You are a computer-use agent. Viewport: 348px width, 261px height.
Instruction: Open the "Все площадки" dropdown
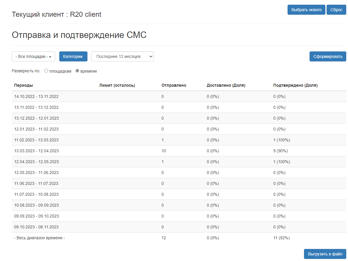(x=33, y=56)
